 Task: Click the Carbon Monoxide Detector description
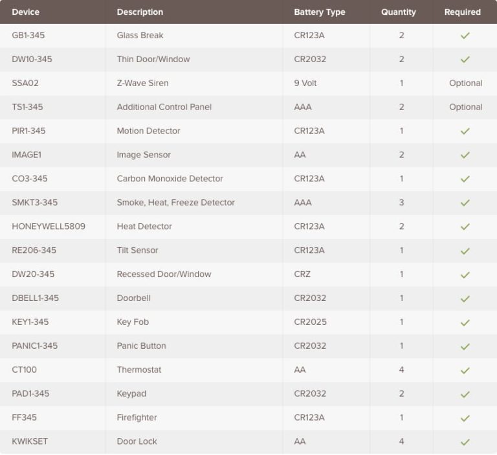coord(170,179)
